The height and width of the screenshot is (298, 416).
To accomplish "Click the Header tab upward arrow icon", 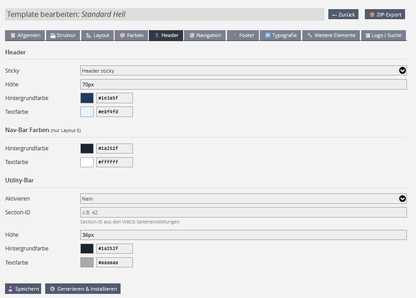I will click(157, 35).
